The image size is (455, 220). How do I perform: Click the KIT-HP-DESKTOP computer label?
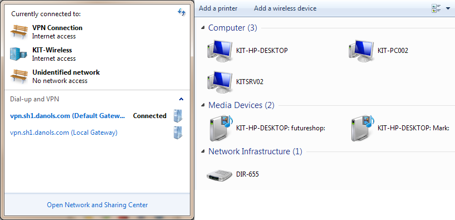click(262, 51)
